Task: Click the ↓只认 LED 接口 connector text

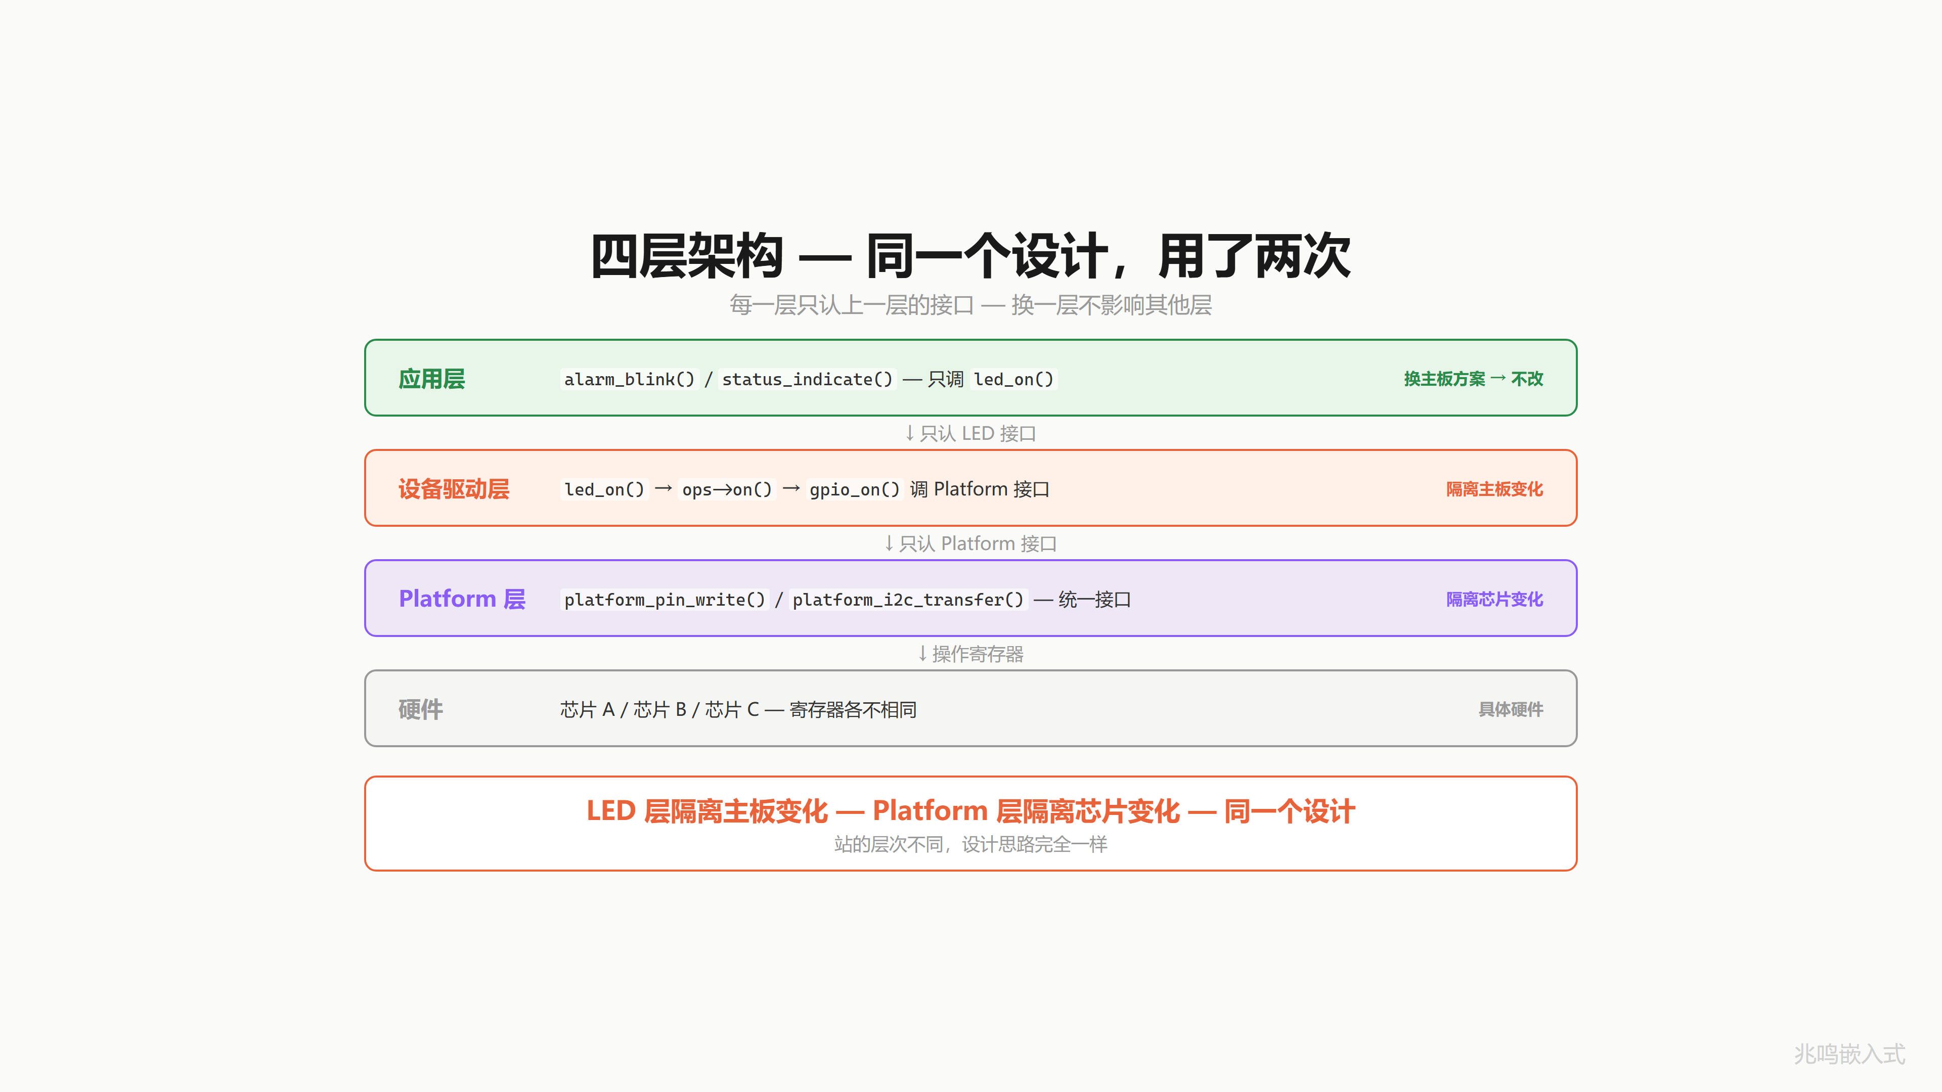Action: pos(970,433)
